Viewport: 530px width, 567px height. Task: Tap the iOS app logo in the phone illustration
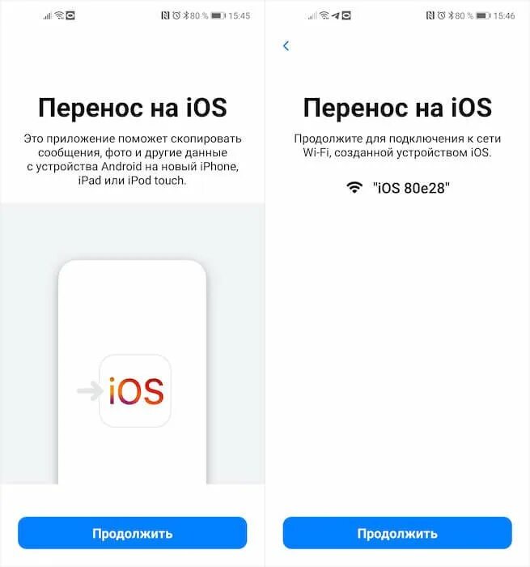[135, 390]
